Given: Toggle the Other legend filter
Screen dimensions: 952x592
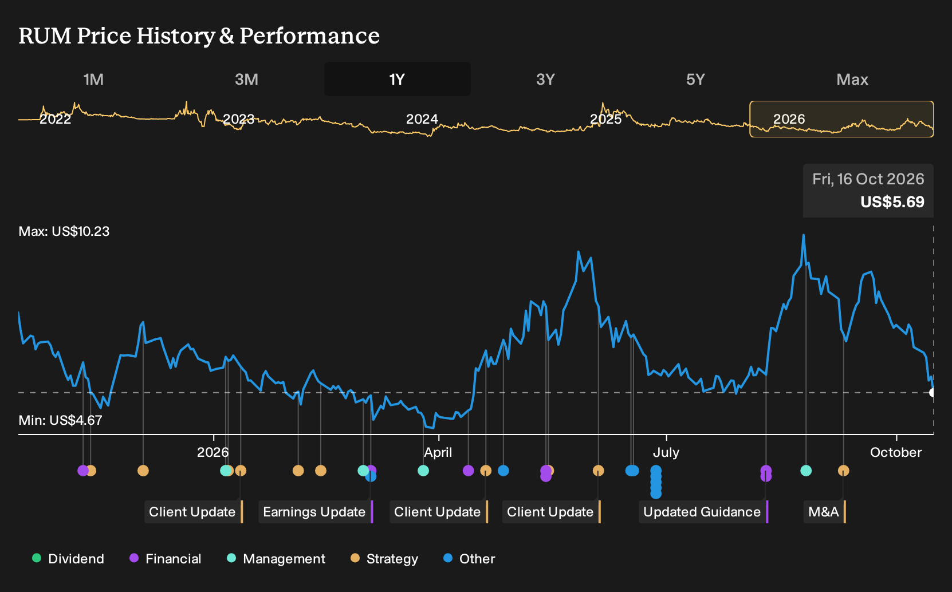Looking at the screenshot, I should coord(469,559).
